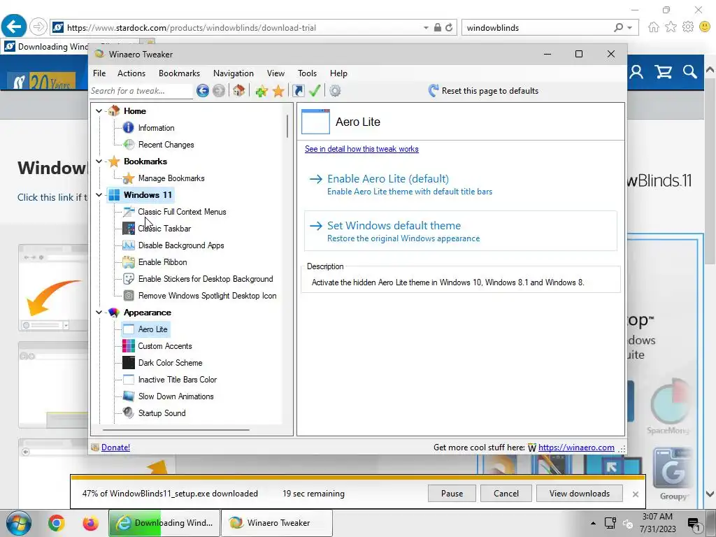Click View downloads button
This screenshot has width=716, height=537.
pyautogui.click(x=580, y=493)
